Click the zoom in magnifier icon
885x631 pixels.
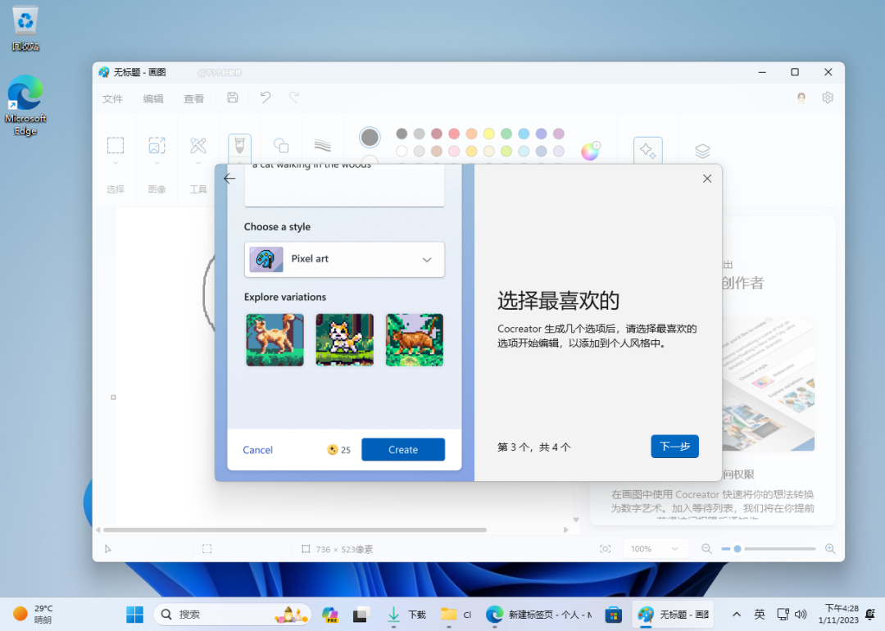coord(830,549)
